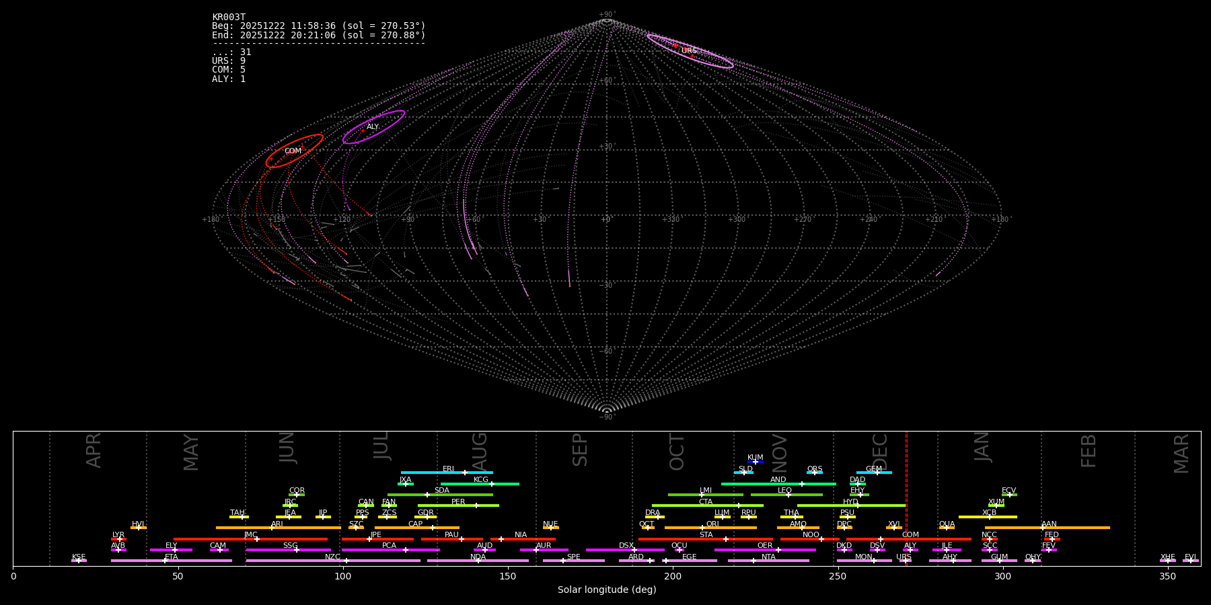The height and width of the screenshot is (605, 1211).
Task: Click the URS radiant label on the sky map
Action: [689, 51]
